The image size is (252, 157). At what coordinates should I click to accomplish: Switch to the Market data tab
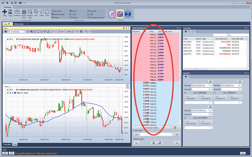19,24
